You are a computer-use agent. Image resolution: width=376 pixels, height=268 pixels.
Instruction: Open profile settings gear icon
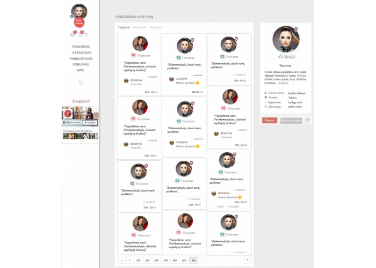pyautogui.click(x=71, y=17)
